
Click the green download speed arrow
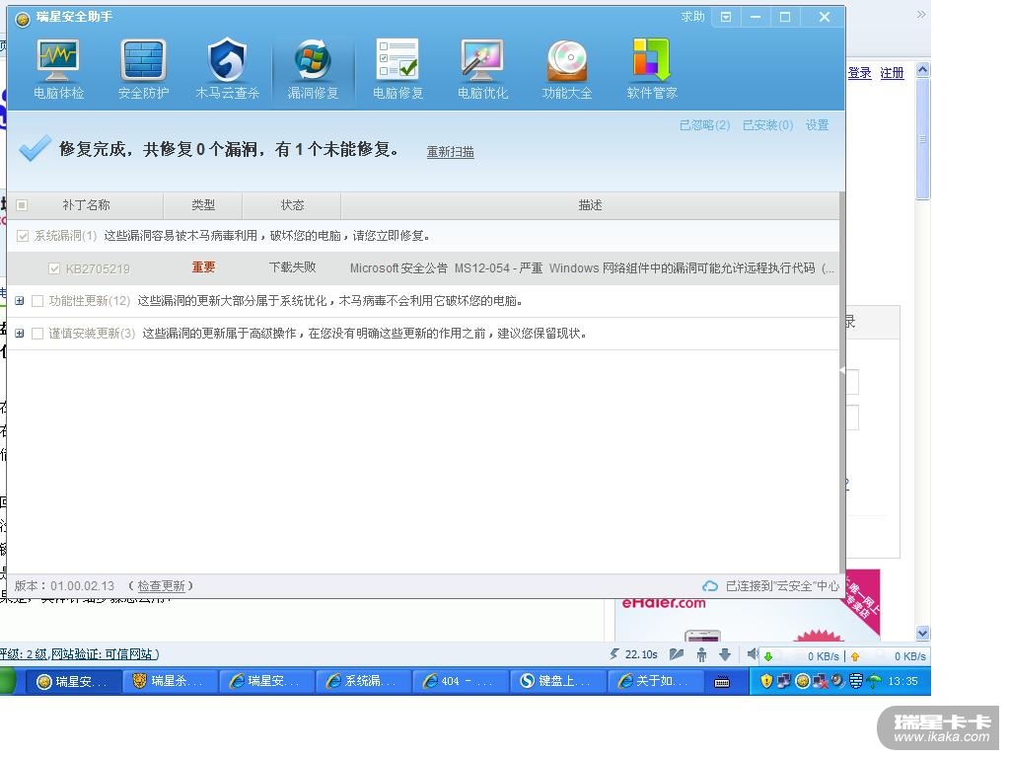767,656
